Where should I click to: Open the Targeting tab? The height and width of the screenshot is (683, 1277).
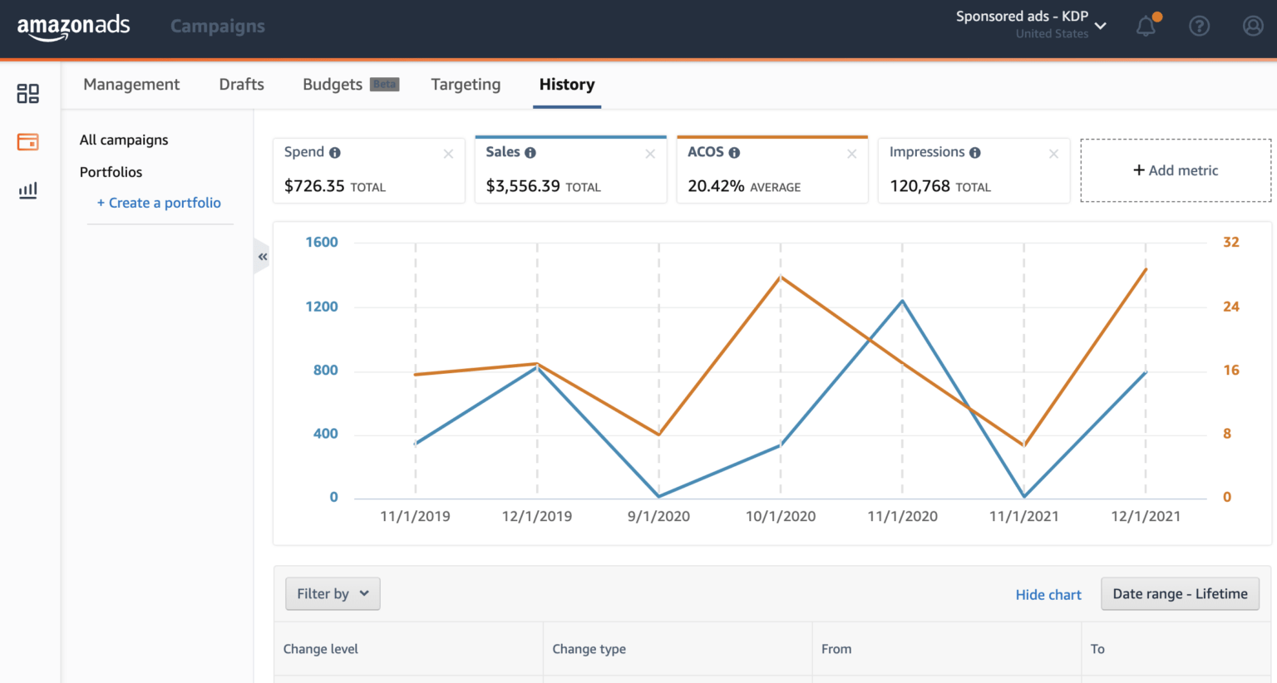pos(466,84)
